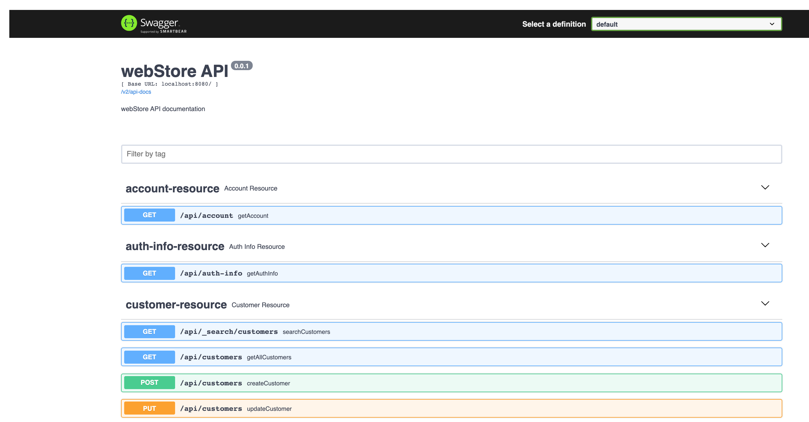The width and height of the screenshot is (809, 422).
Task: Collapse customer-resource section with chevron
Action: 765,304
